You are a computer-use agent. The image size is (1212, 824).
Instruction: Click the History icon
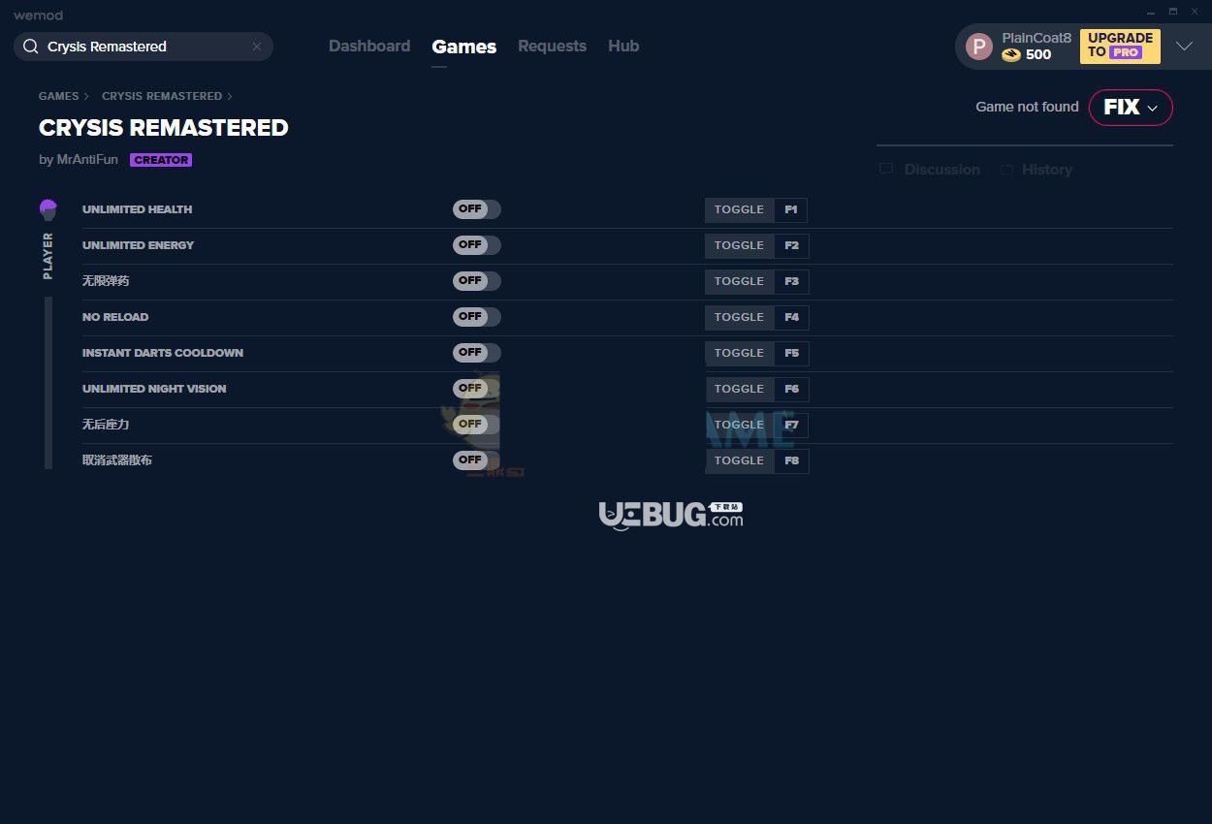[1006, 170]
